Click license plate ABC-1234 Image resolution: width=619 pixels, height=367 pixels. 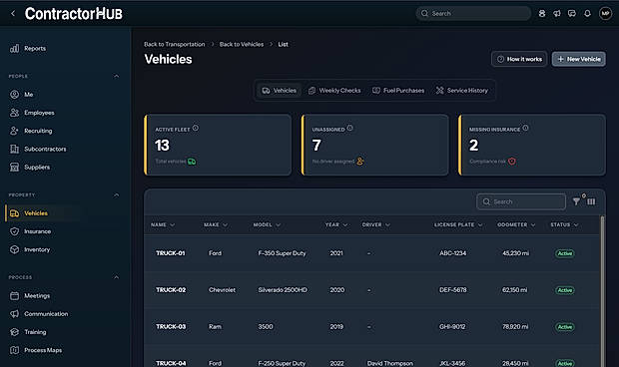pyautogui.click(x=453, y=253)
